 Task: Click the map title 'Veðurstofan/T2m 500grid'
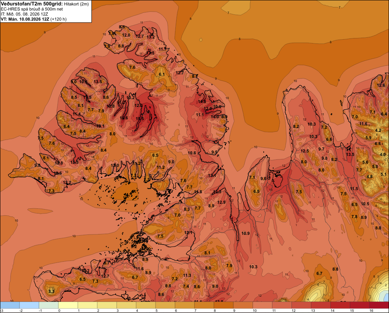coord(32,4)
